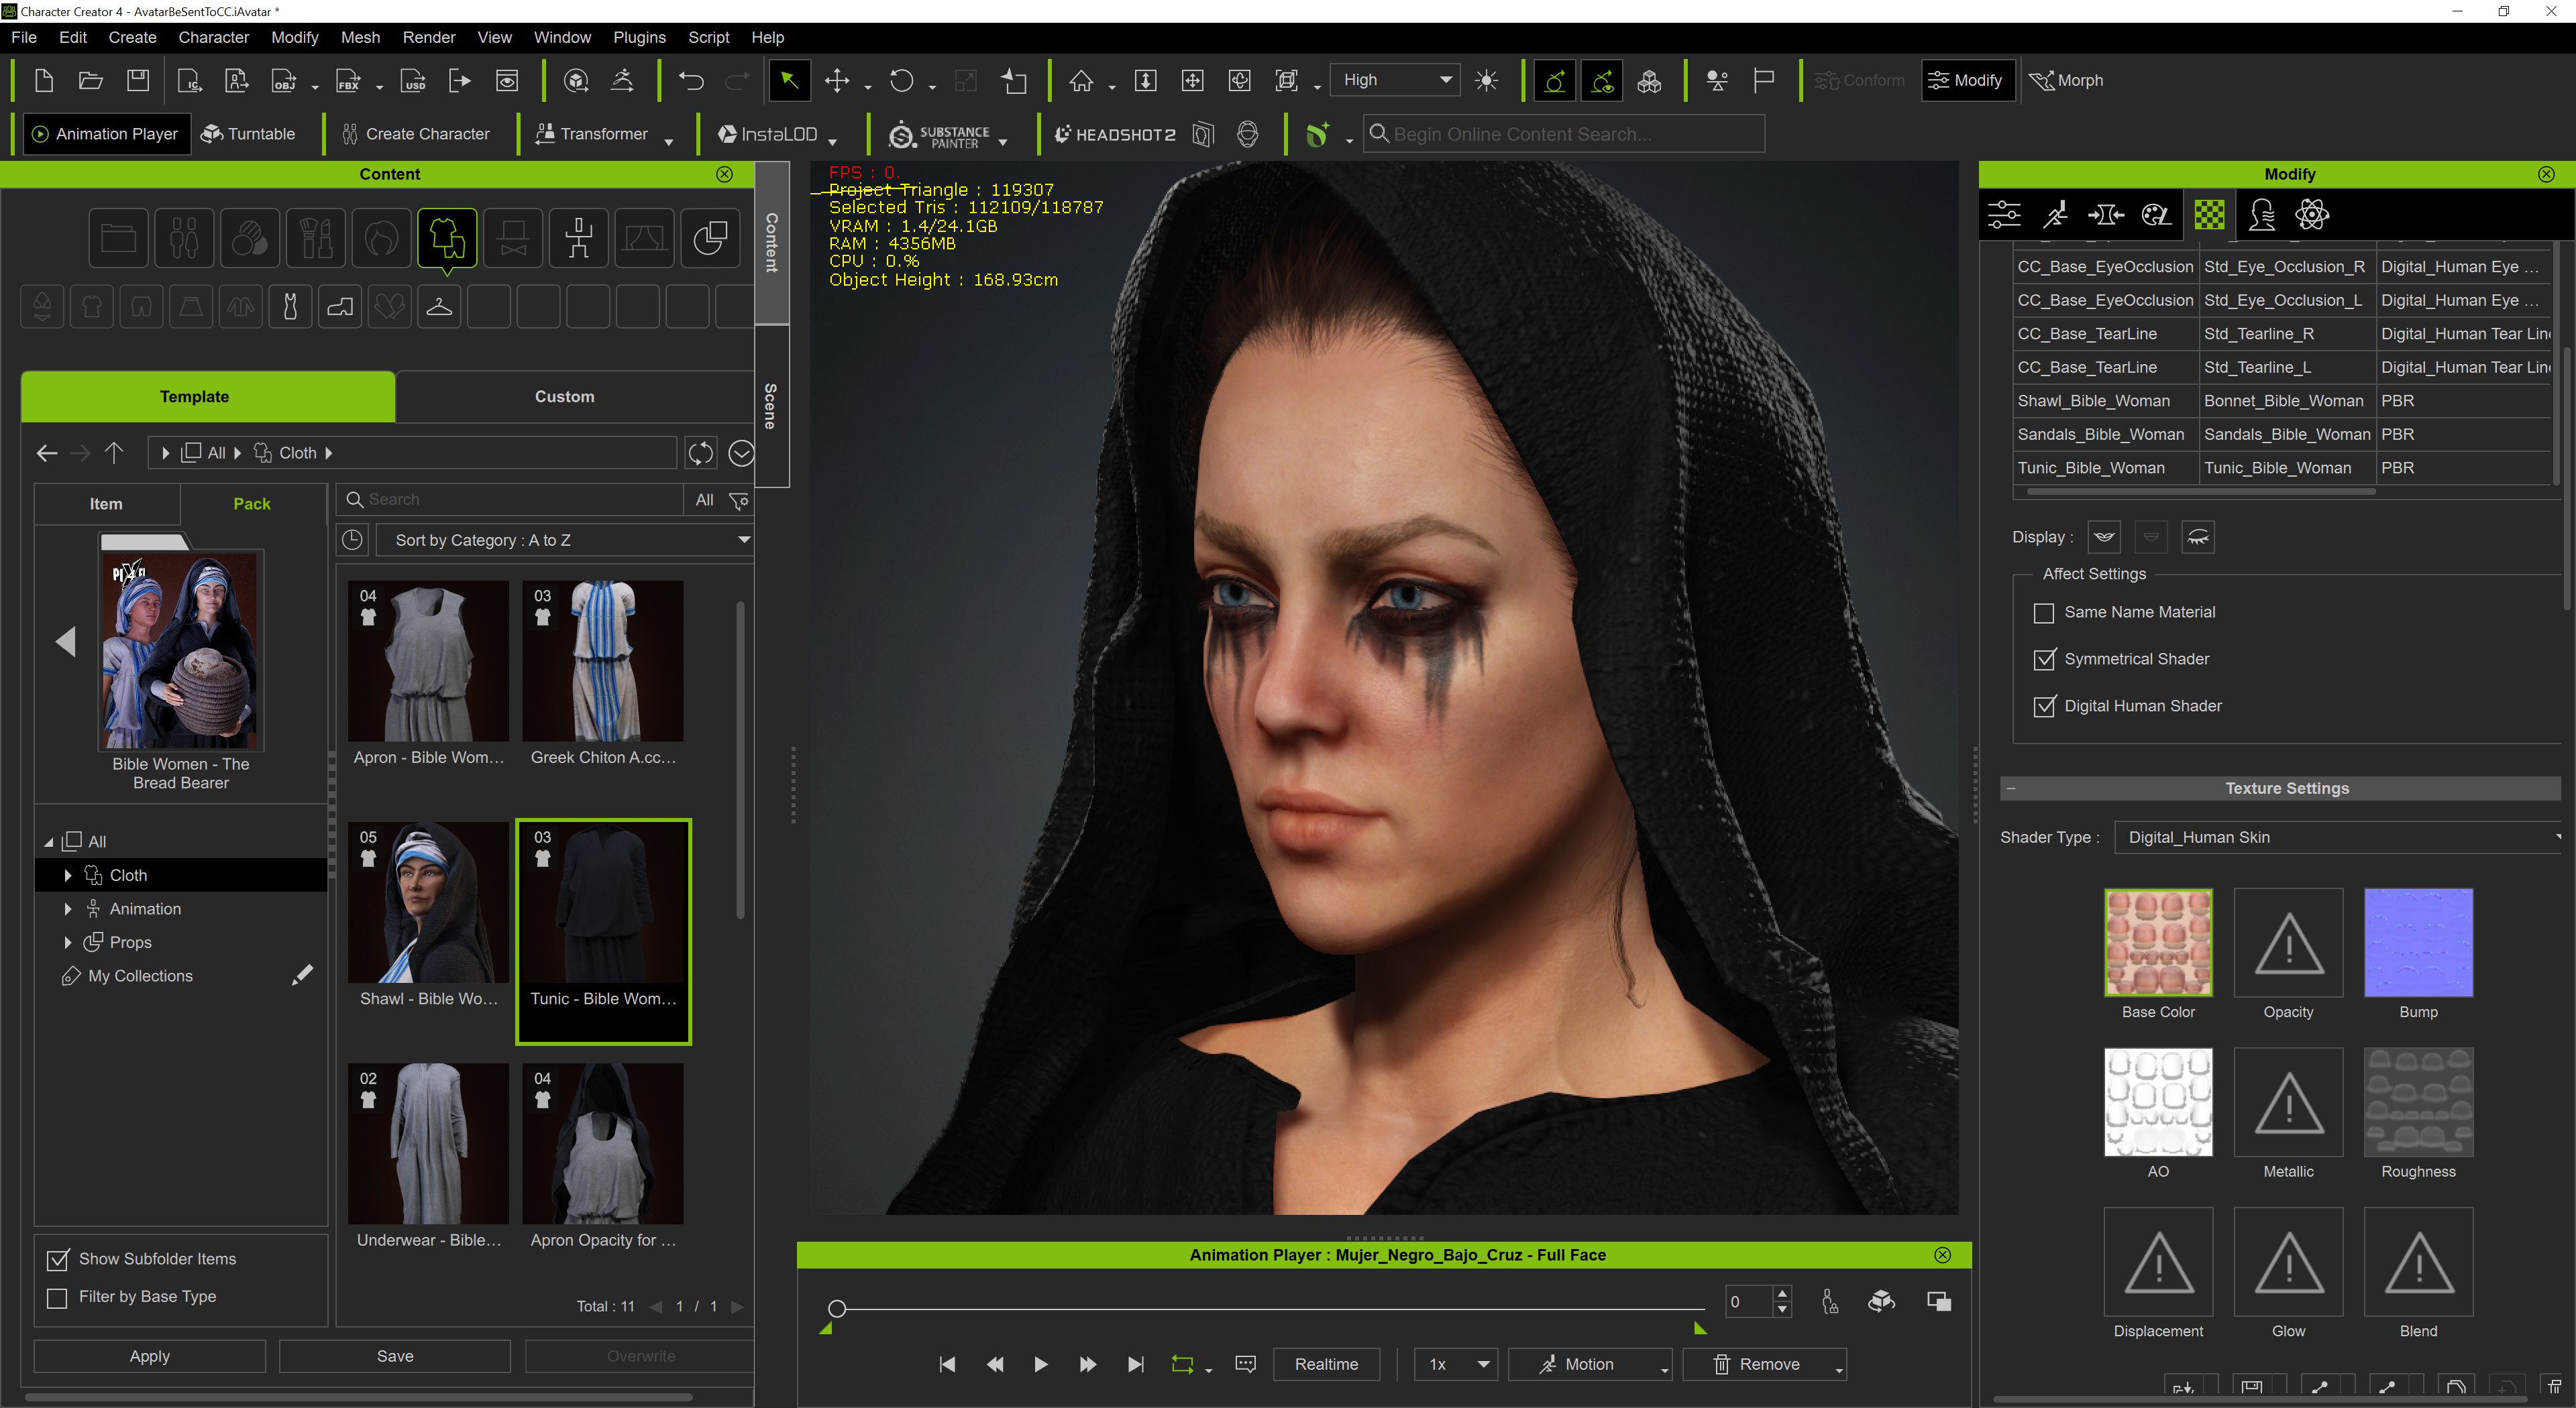Screen dimensions: 2576x1408
Task: Enable Same Name Material checkbox
Action: (x=2043, y=613)
